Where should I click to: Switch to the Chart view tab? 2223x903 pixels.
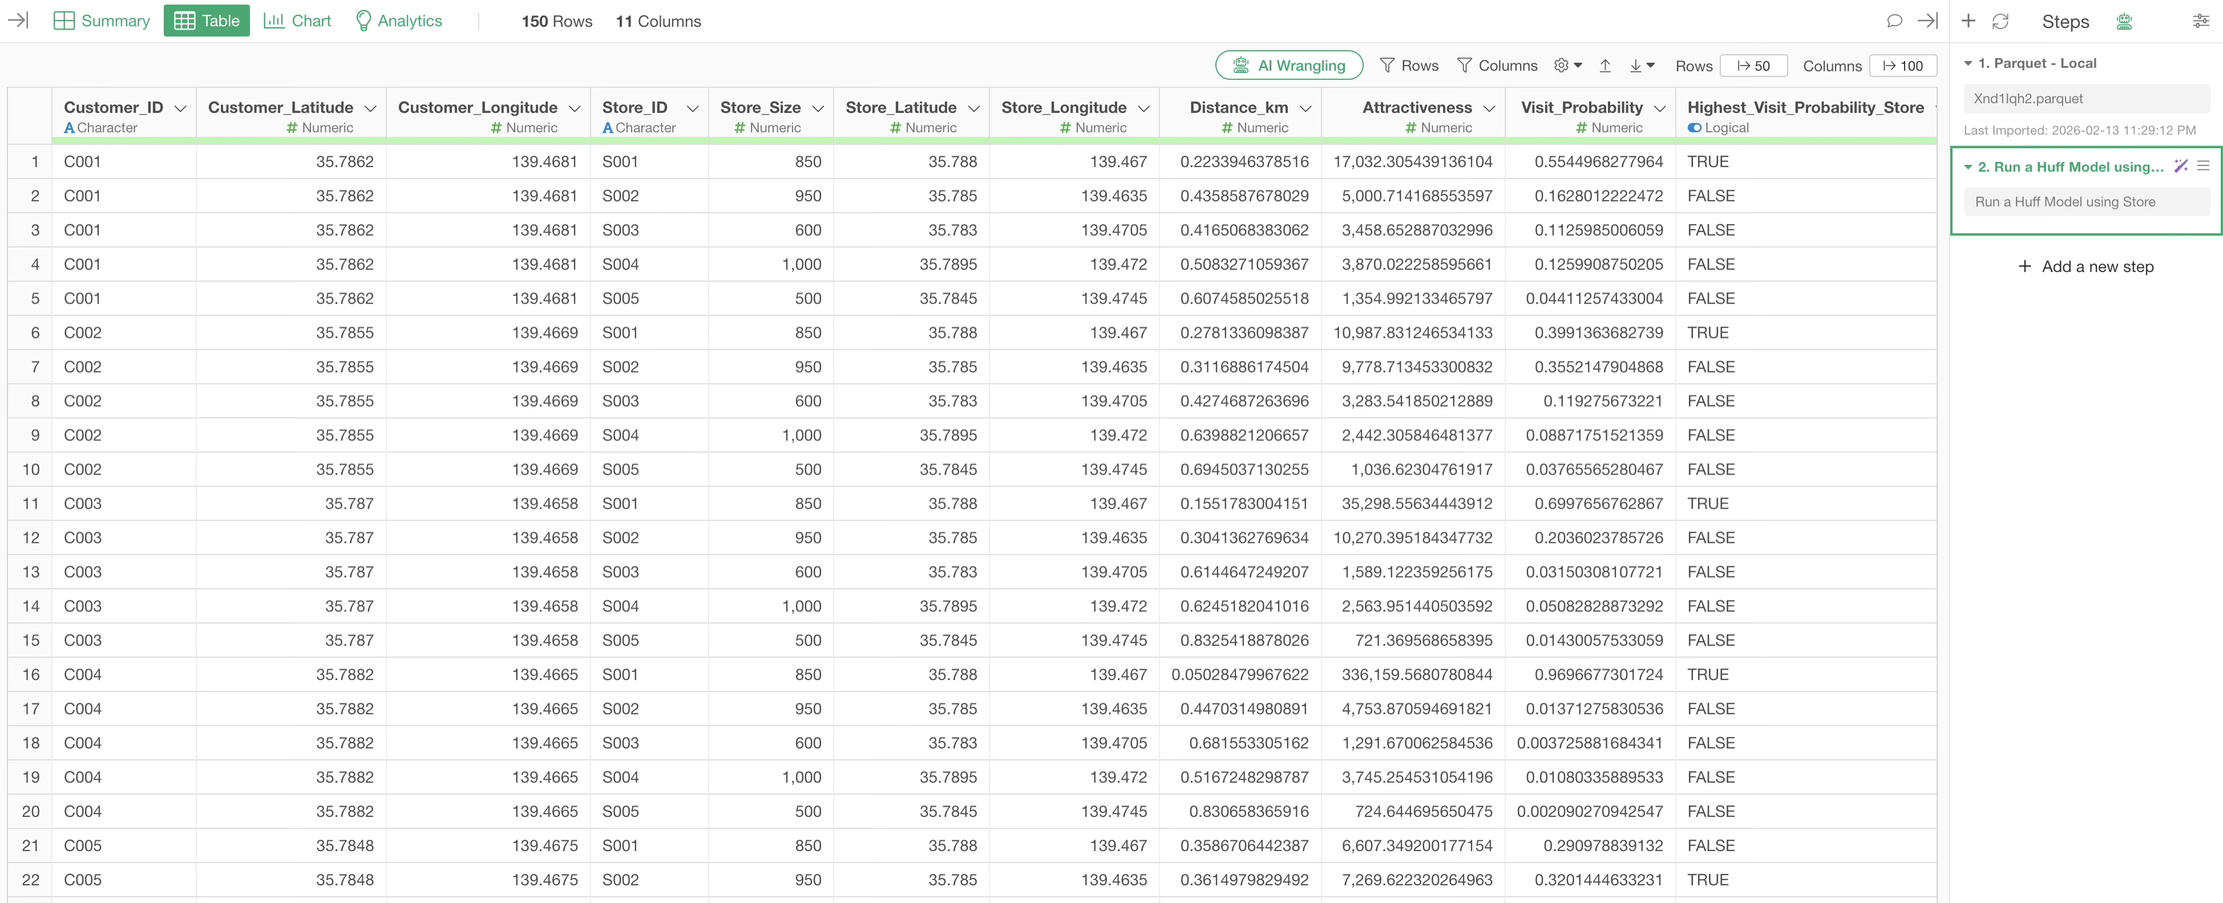(x=298, y=21)
